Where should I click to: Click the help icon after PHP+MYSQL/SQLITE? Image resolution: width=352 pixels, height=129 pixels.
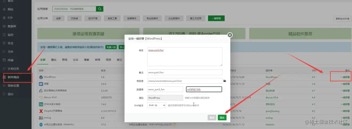174,124
